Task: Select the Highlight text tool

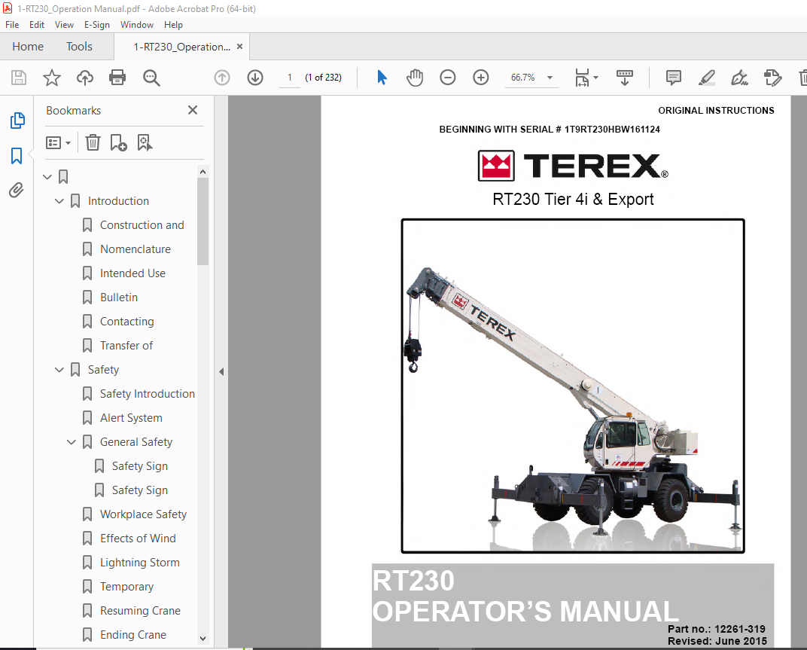Action: point(707,78)
